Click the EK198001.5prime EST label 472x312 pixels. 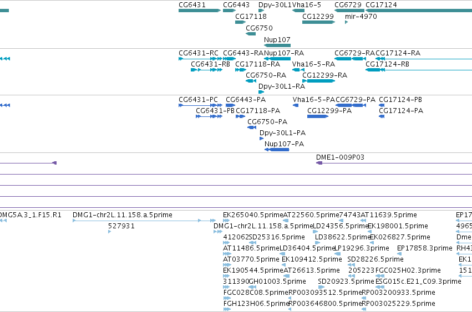click(x=398, y=226)
